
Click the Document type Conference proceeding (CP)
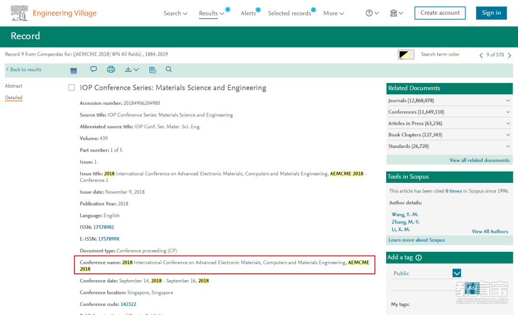(x=147, y=251)
